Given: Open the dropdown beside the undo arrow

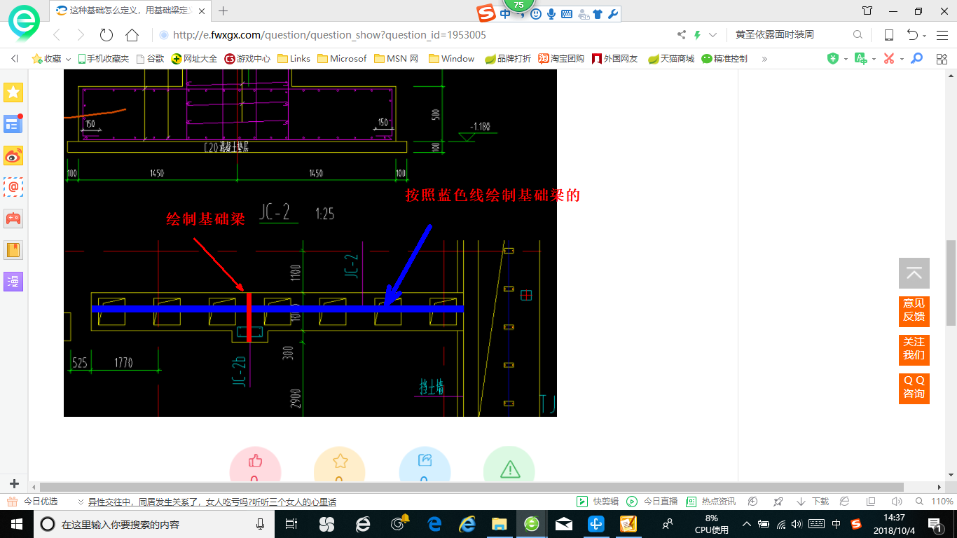Looking at the screenshot, I should [925, 36].
